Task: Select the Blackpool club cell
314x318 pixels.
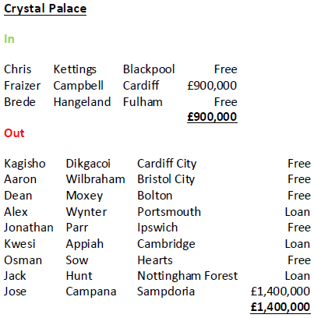Action: pyautogui.click(x=149, y=69)
